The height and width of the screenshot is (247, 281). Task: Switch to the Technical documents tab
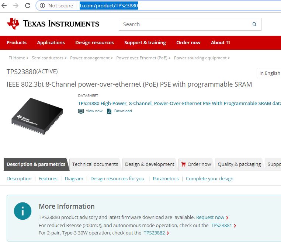pos(95,164)
